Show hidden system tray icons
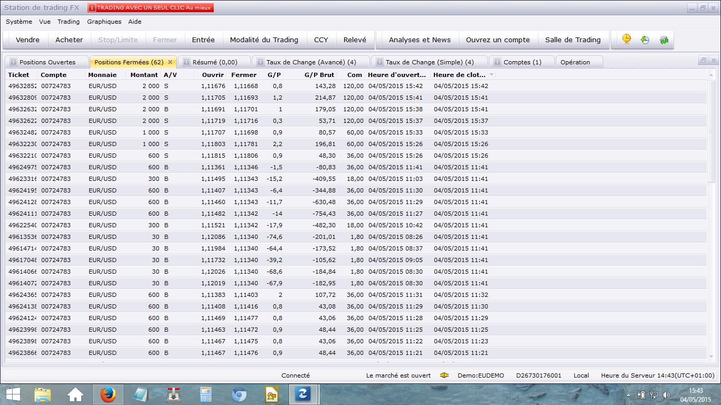The image size is (721, 405). point(628,394)
